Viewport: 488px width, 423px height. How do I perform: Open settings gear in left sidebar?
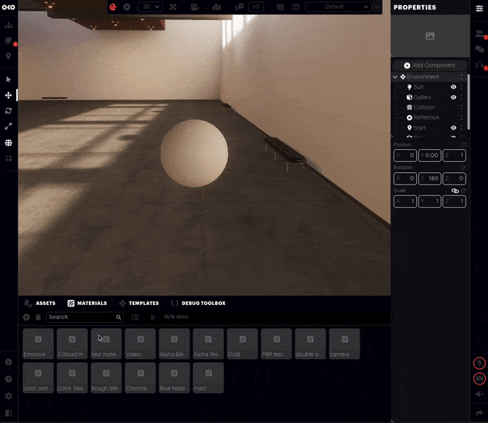pyautogui.click(x=9, y=396)
